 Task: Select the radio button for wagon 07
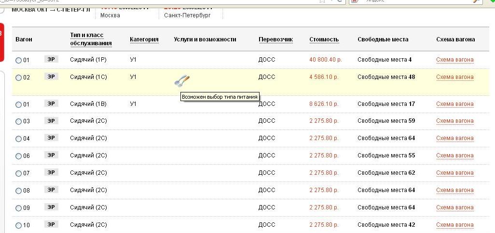click(x=19, y=173)
